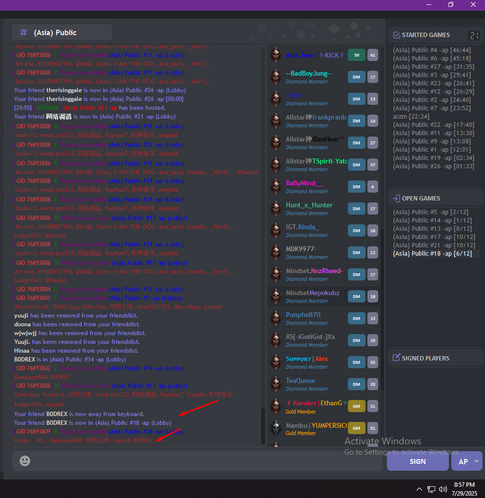Click the DM badge for TeaQueue

coord(356,384)
